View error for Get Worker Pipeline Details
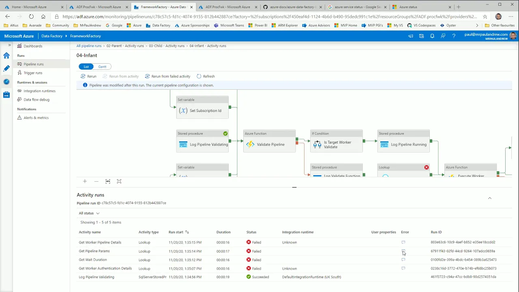 click(403, 243)
